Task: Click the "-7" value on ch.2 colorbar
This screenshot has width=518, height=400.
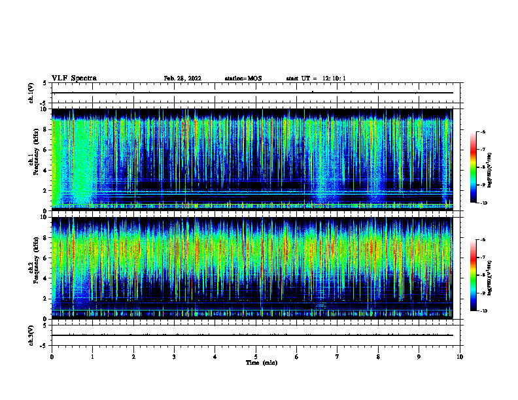Action: pyautogui.click(x=483, y=257)
